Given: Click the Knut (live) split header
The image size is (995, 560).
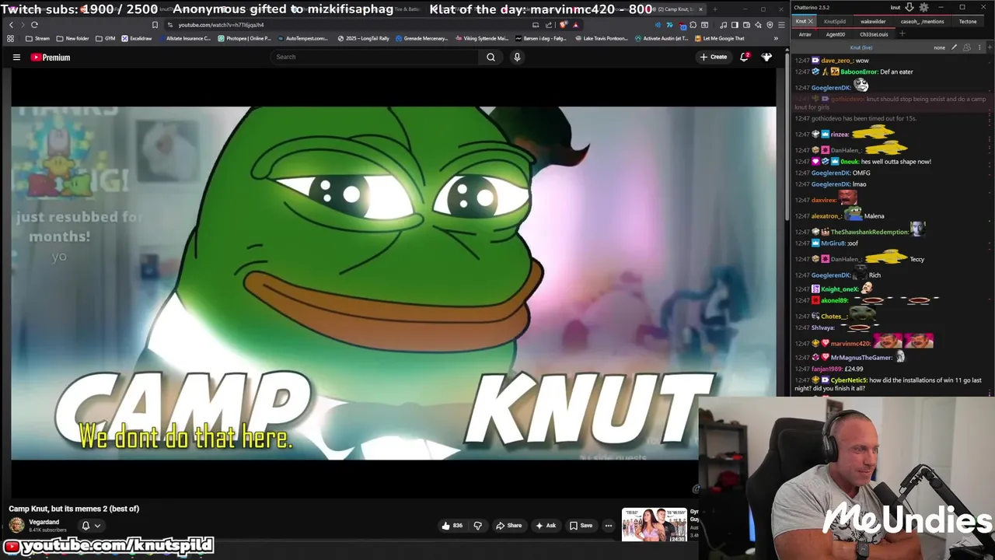Looking at the screenshot, I should pos(861,47).
